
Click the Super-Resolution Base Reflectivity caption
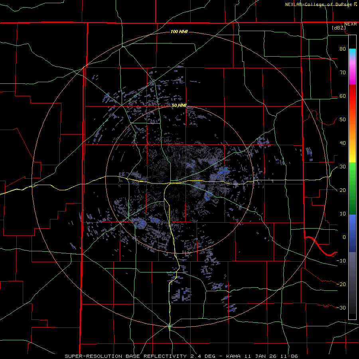click(x=125, y=356)
